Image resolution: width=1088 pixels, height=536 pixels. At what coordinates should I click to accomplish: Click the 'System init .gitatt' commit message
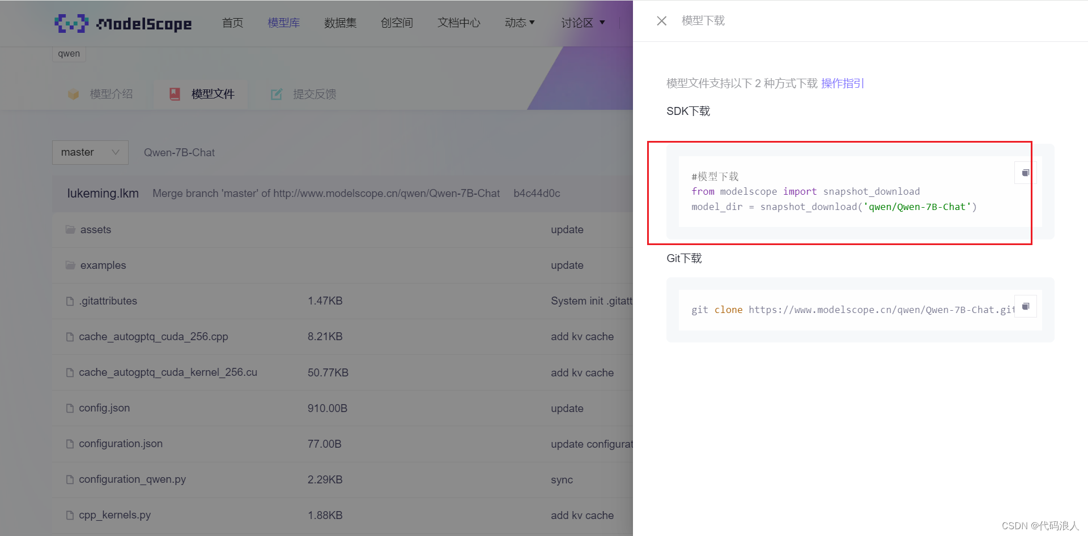point(592,301)
